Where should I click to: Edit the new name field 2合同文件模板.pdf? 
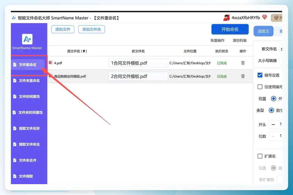138,76
